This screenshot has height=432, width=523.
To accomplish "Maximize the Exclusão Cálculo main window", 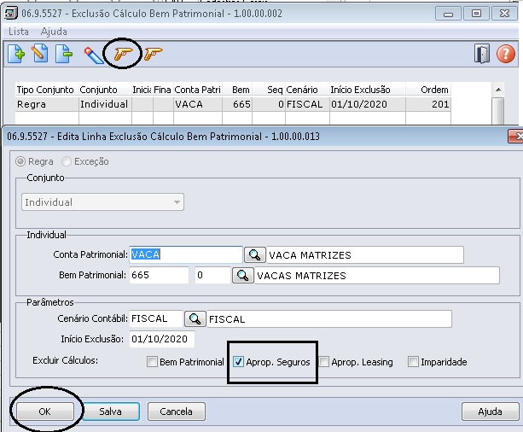I will pyautogui.click(x=476, y=14).
